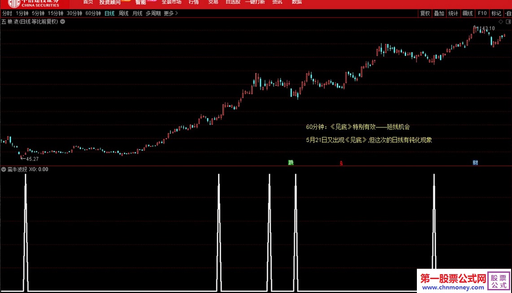This screenshot has height=293, width=512.
Task: Switch to the 分时 intraday view
Action: pos(7,13)
